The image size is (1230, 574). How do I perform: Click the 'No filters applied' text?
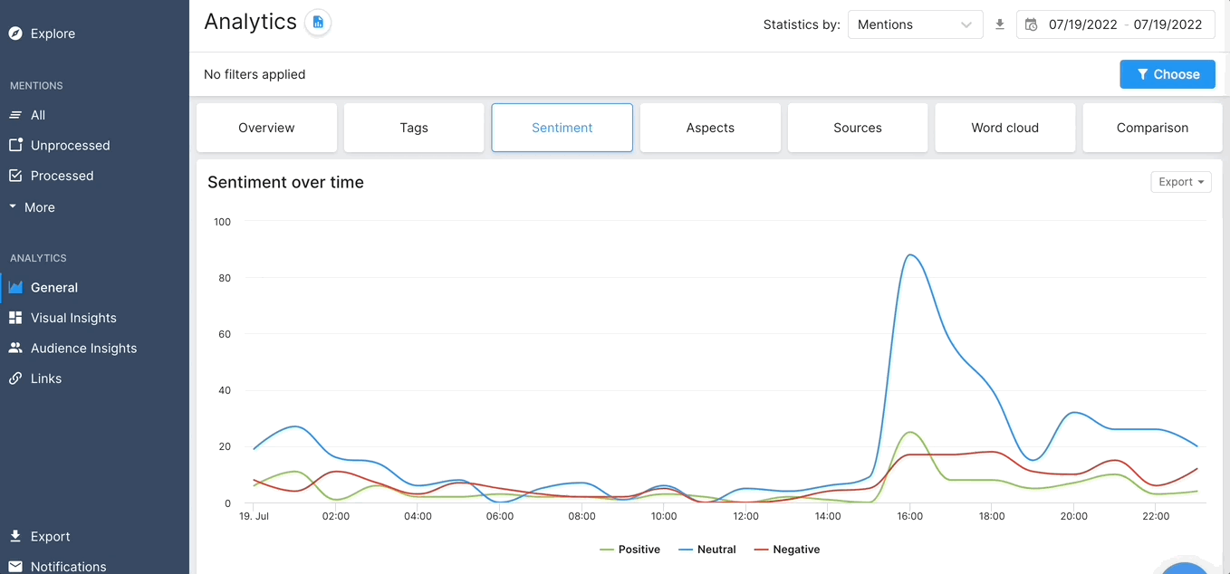click(255, 74)
